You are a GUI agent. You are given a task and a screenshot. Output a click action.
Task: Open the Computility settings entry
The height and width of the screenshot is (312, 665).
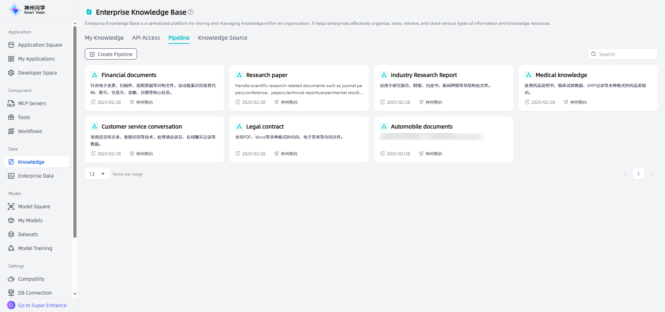31,279
